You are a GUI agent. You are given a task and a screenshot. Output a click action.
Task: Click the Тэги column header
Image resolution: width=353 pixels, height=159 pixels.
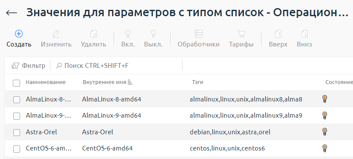(x=198, y=82)
